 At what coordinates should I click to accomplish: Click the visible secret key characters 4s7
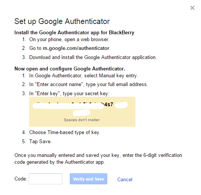(x=108, y=104)
